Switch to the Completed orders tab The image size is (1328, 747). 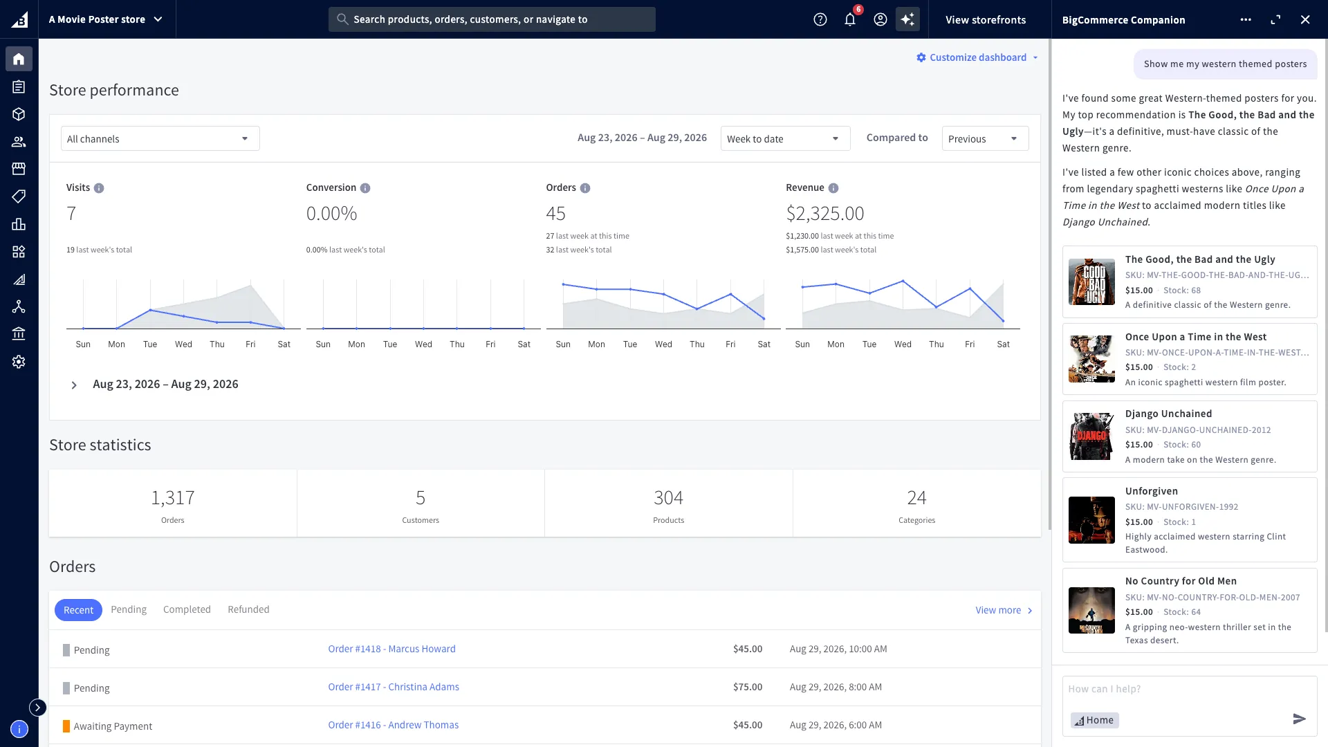(187, 609)
